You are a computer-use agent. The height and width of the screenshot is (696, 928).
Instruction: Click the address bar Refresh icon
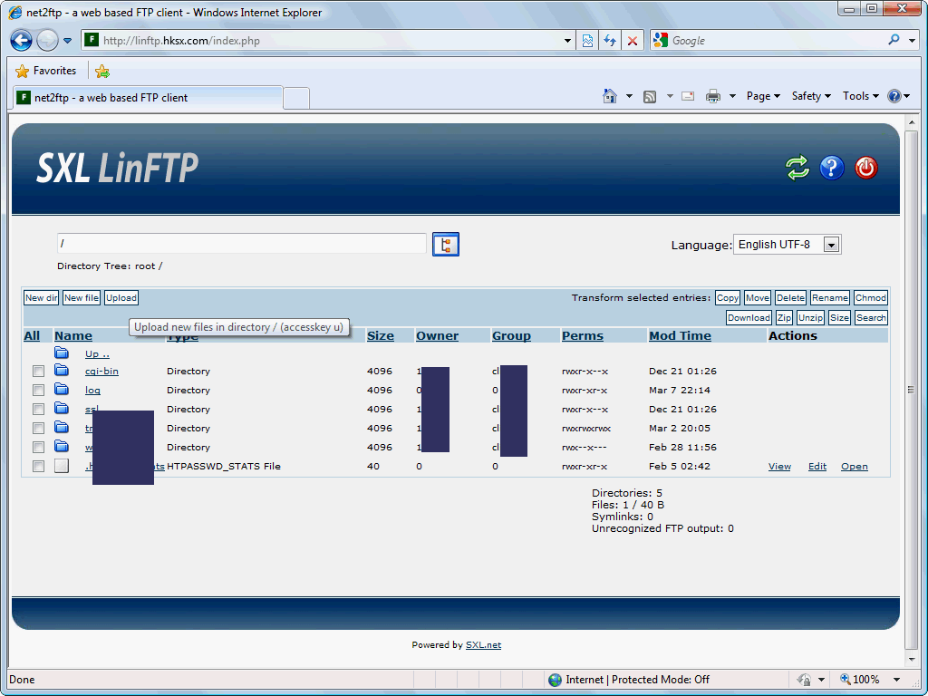coord(610,40)
